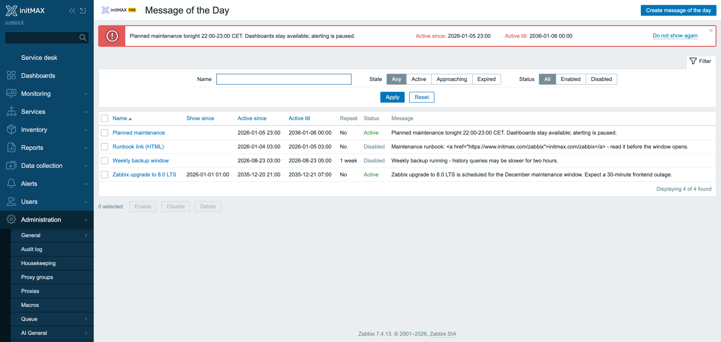Select the Expired state option
721x342 pixels.
[x=486, y=79]
